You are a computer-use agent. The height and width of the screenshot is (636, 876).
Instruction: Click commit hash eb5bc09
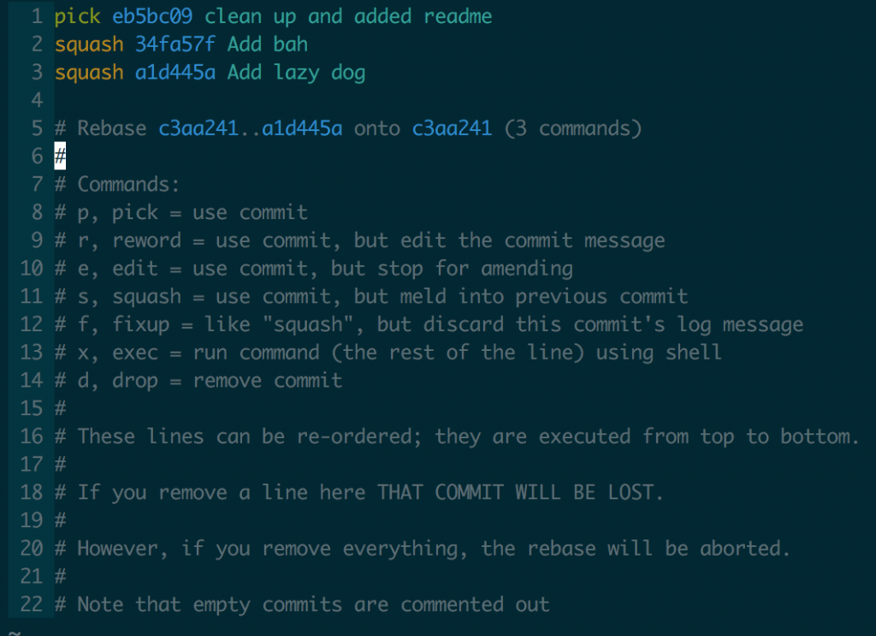point(152,16)
